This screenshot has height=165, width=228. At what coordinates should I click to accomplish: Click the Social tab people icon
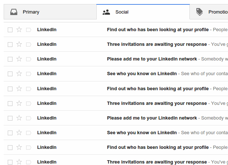tap(106, 12)
